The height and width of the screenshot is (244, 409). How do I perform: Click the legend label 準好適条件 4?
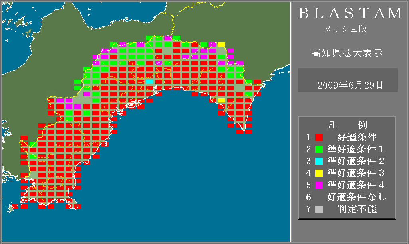tap(356, 185)
